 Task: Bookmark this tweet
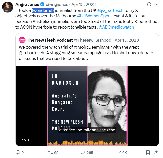(x=148, y=152)
